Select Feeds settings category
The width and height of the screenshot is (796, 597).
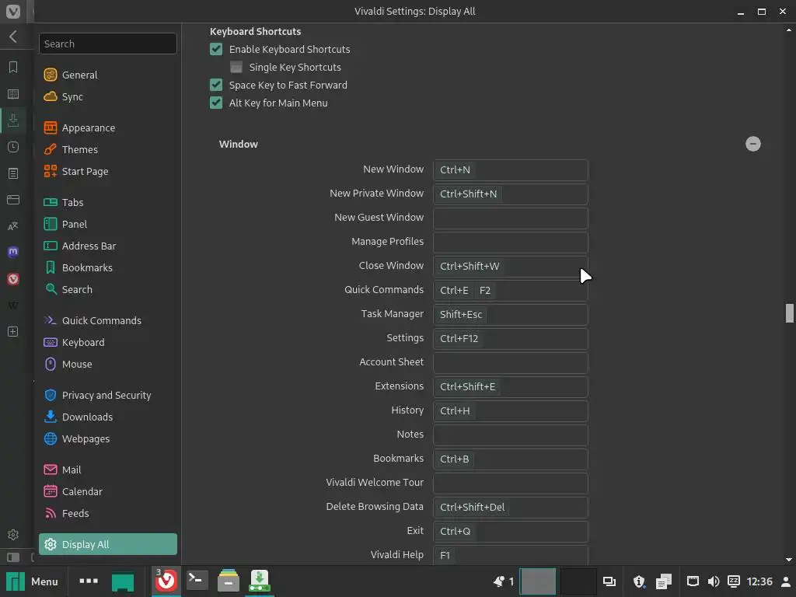click(107, 513)
